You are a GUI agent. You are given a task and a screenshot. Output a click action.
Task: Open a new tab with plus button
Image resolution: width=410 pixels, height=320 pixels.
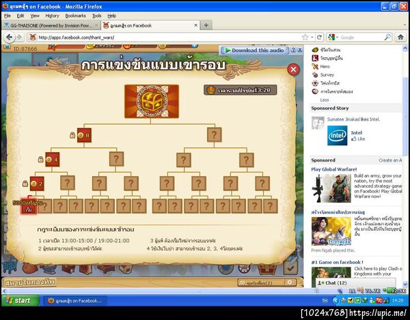coord(206,25)
